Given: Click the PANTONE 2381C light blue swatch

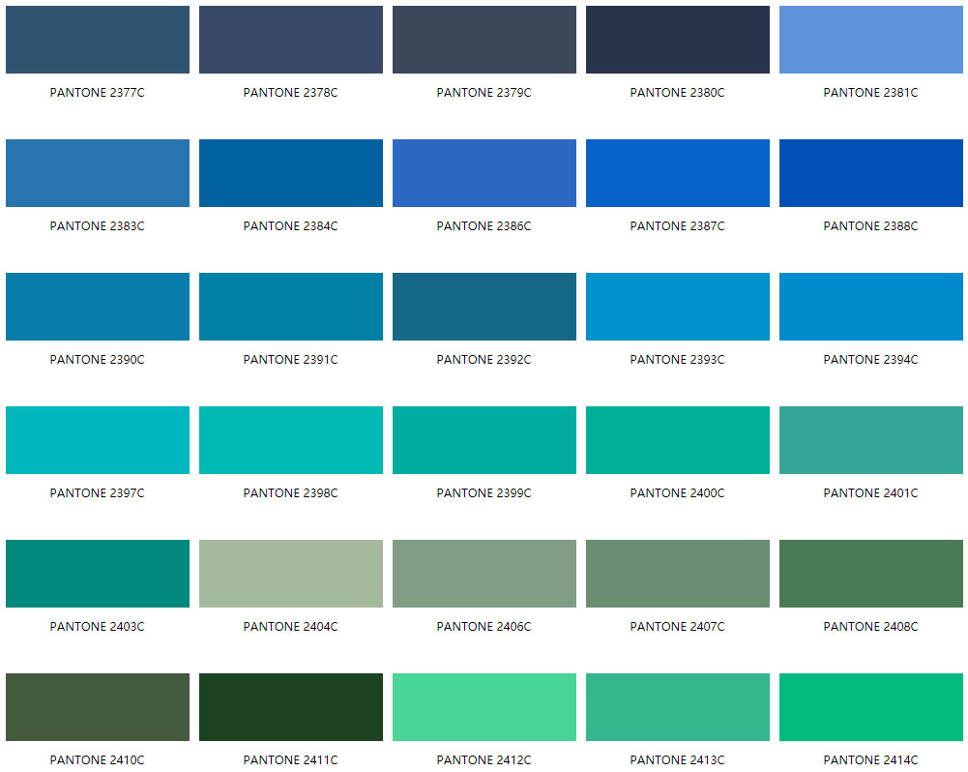Looking at the screenshot, I should pos(870,40).
